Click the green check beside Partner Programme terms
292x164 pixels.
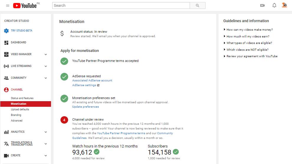(64, 61)
